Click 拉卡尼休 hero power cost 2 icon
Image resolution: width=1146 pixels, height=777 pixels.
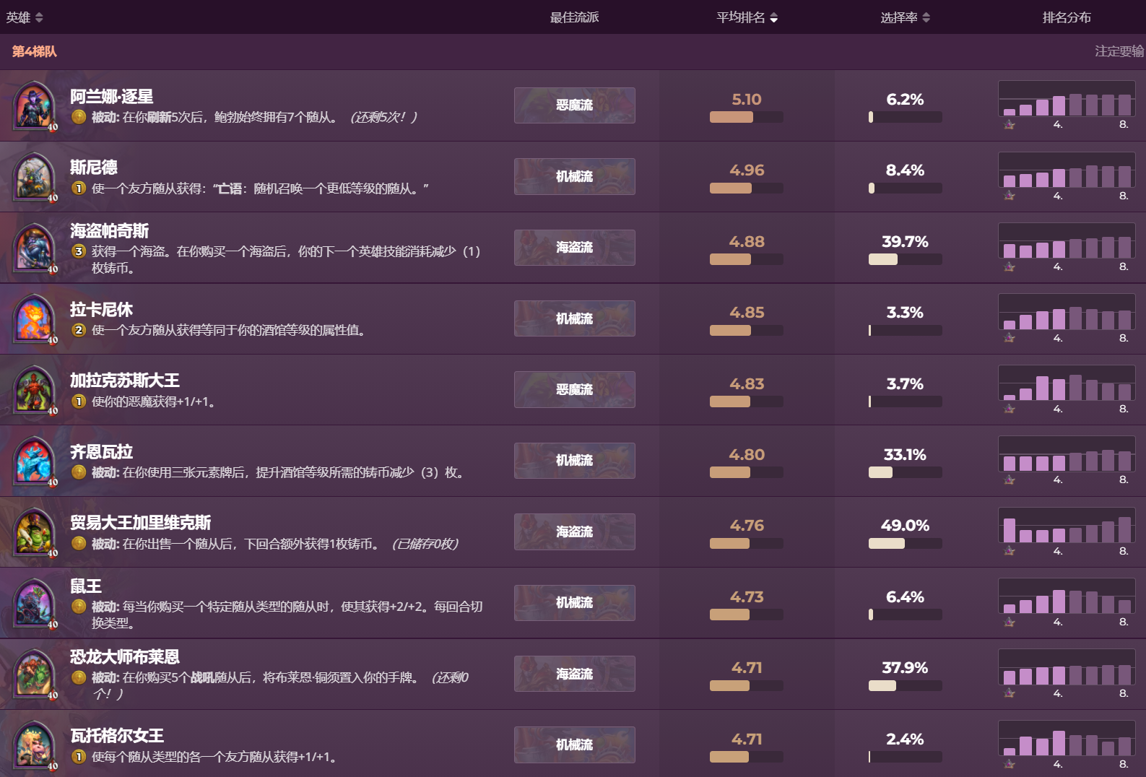tap(79, 330)
